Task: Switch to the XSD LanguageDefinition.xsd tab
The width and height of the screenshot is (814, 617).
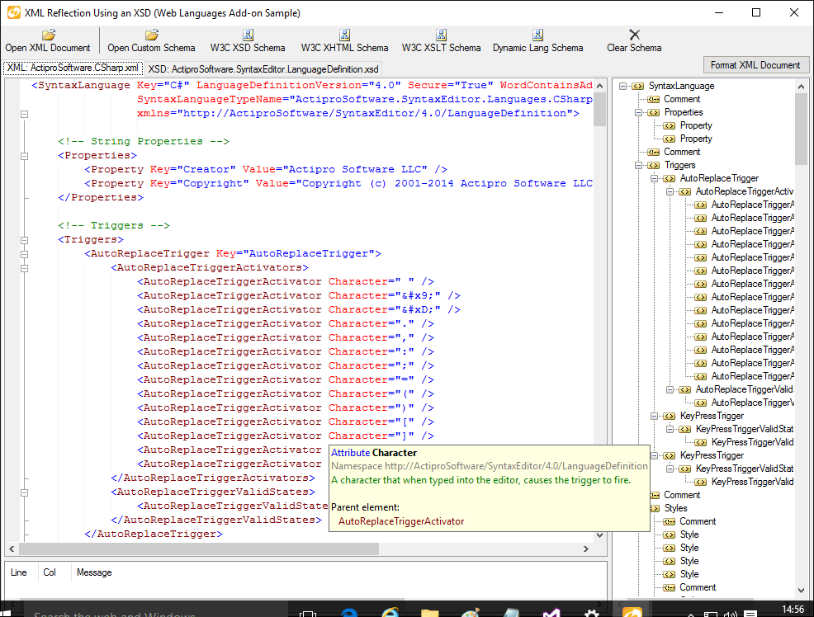Action: pos(263,69)
